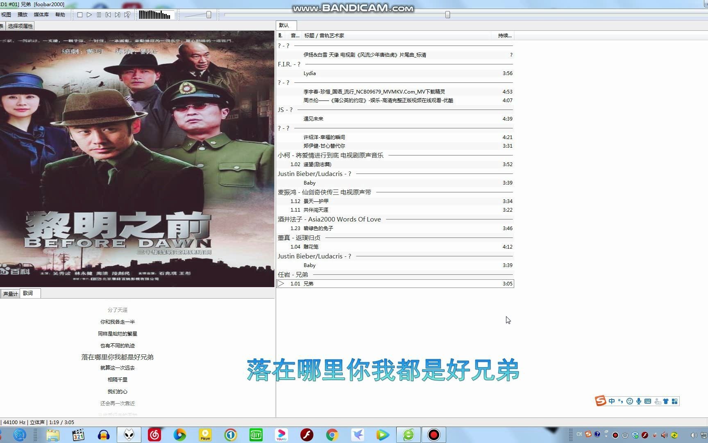Skip to the next track
Screen dimensions: 708x443
(x=118, y=15)
